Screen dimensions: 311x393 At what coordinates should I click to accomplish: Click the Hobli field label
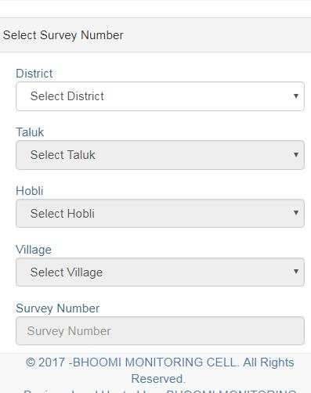click(30, 191)
